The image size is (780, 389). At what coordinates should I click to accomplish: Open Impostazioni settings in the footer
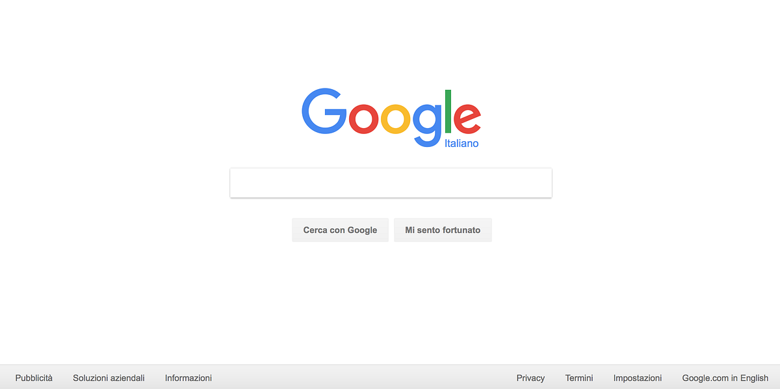coord(638,378)
